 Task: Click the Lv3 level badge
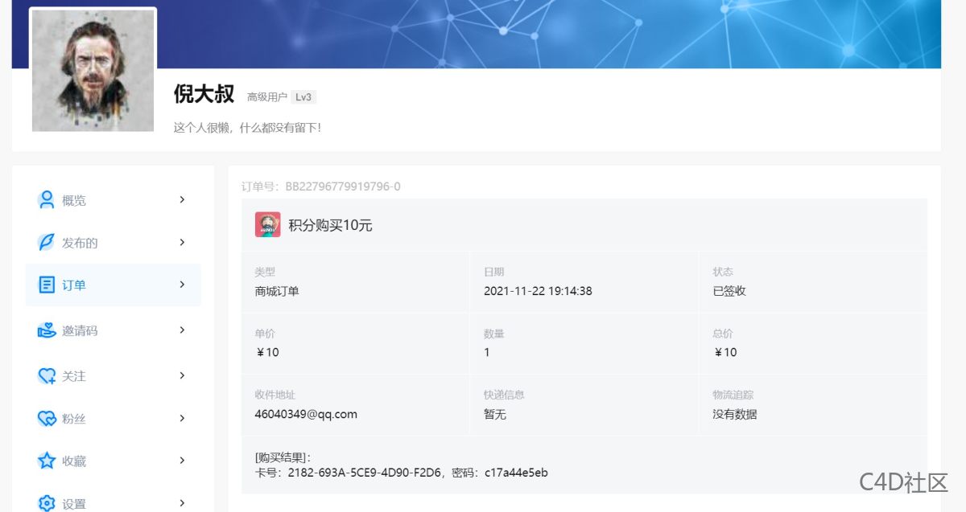tap(304, 96)
